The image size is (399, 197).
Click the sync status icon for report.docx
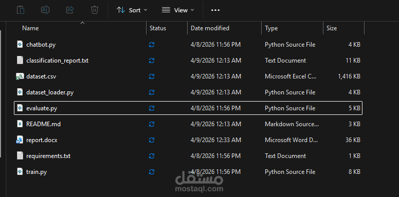[x=152, y=140]
